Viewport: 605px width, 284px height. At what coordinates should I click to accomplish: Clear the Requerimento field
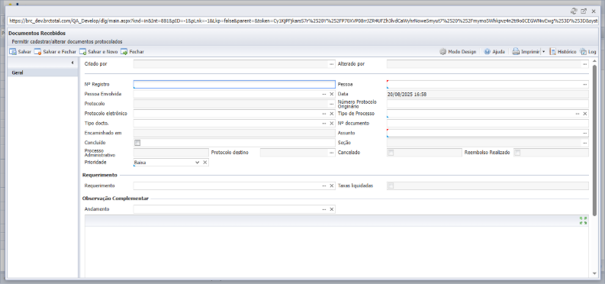[x=331, y=186]
